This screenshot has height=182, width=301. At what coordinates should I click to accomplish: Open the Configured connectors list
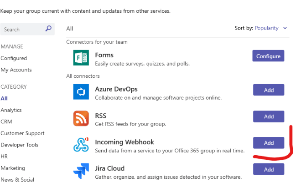tap(14, 58)
